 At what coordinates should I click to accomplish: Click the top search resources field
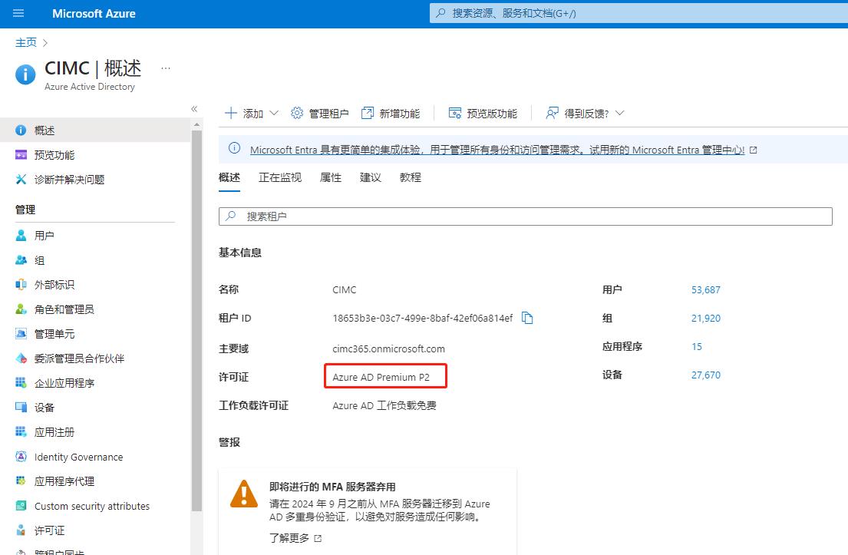point(638,13)
